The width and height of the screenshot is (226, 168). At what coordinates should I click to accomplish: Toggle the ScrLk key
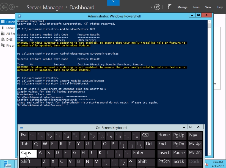coord(179,161)
